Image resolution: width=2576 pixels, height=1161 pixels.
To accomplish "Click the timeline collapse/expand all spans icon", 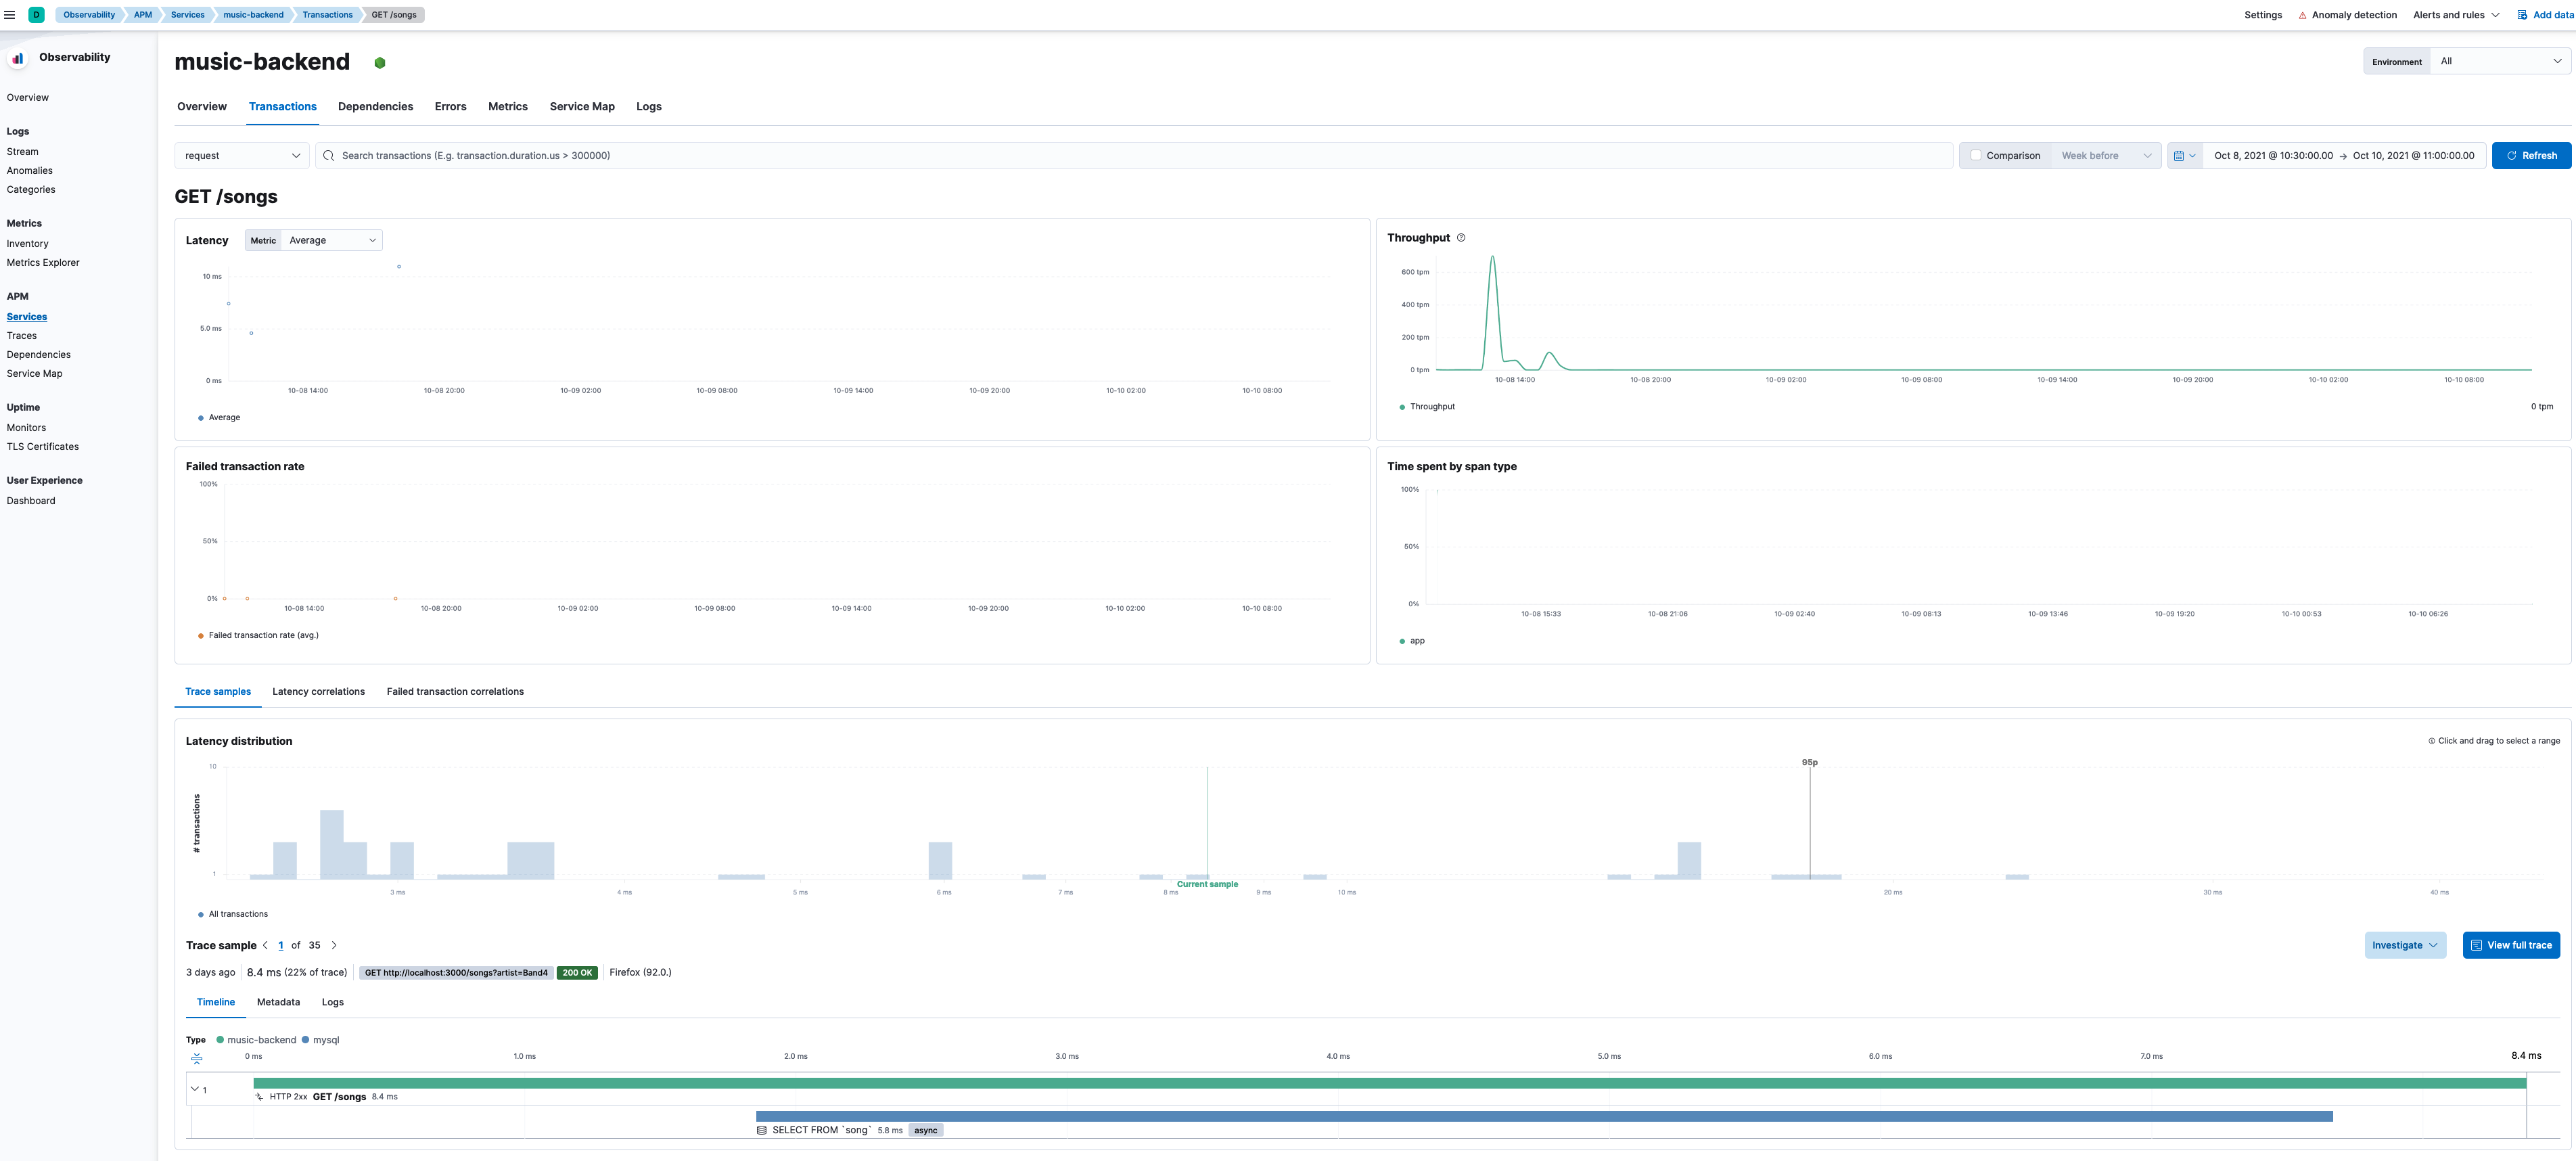I will click(197, 1058).
